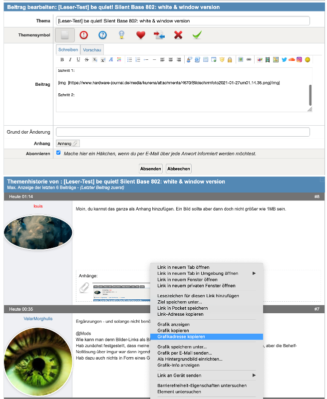This screenshot has width=327, height=399.
Task: Click the shield icon in toolbar
Action: point(222,59)
